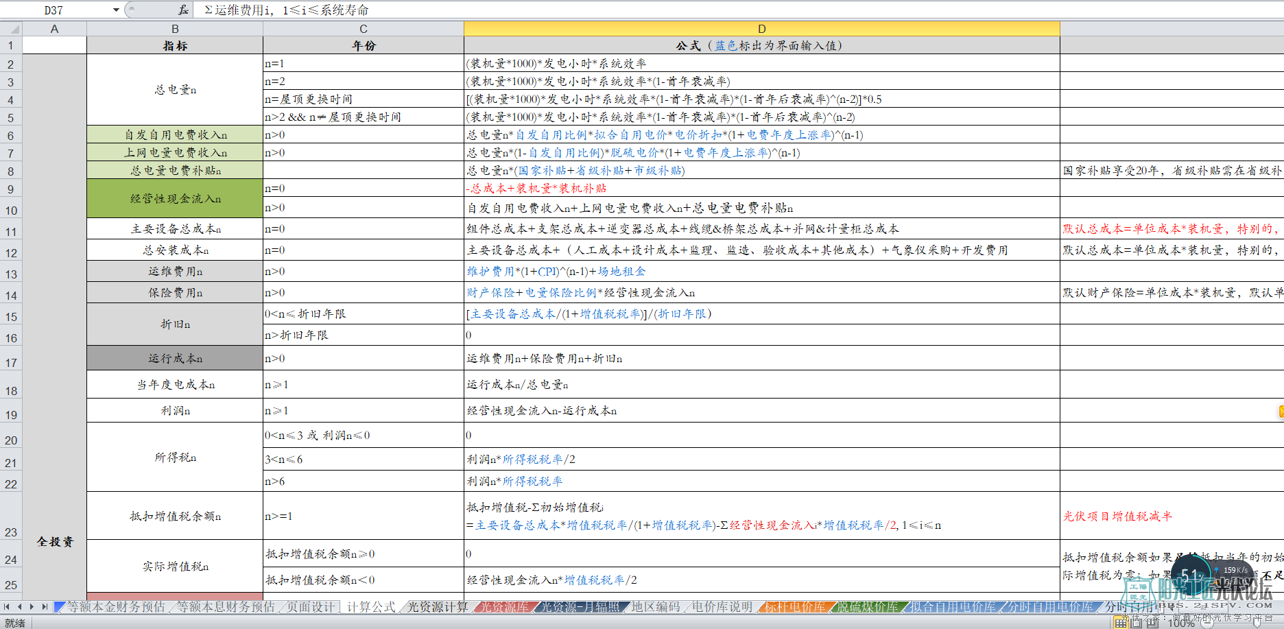Viewport: 1284px width, 629px height.
Task: Select the 当年度电成本n cell
Action: pyautogui.click(x=175, y=384)
